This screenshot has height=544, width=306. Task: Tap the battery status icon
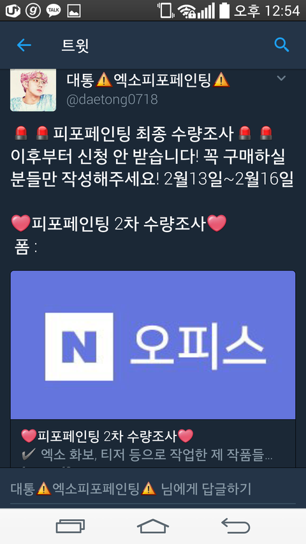tap(224, 10)
